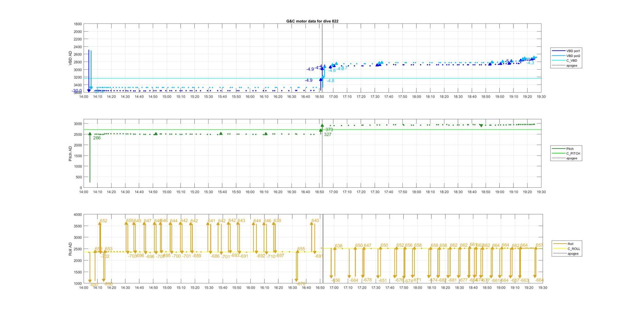Image resolution: width=643 pixels, height=318 pixels.
Task: Click the '-689' roll data label
Action: tap(197, 256)
